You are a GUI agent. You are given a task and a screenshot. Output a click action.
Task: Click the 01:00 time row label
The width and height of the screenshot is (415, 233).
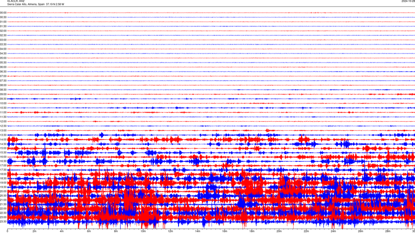coord(3,22)
